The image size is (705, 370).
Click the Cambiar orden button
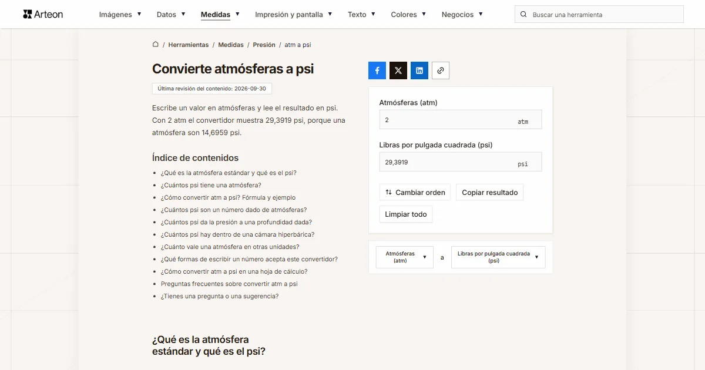click(415, 193)
